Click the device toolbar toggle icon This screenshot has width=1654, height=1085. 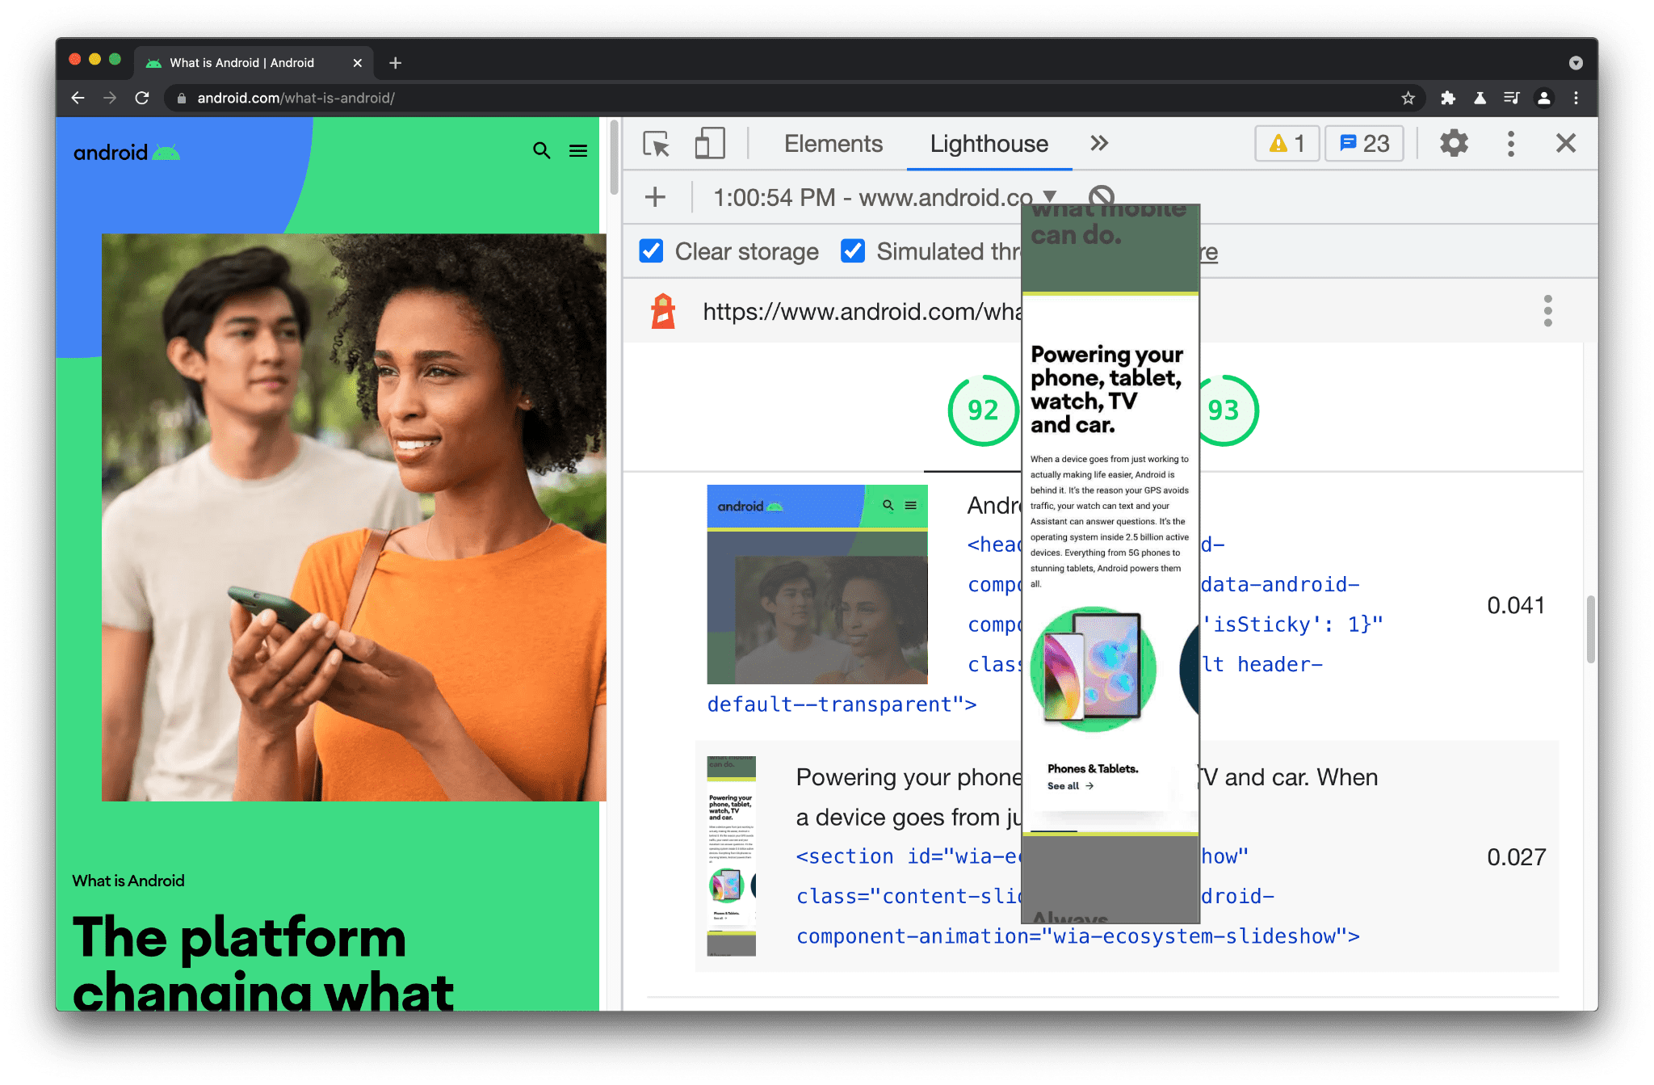pos(707,144)
